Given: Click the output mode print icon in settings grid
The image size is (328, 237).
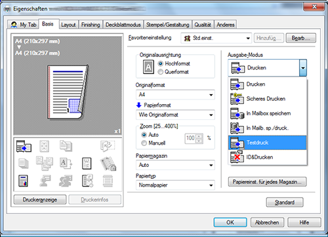Looking at the screenshot, I should click(24, 146).
